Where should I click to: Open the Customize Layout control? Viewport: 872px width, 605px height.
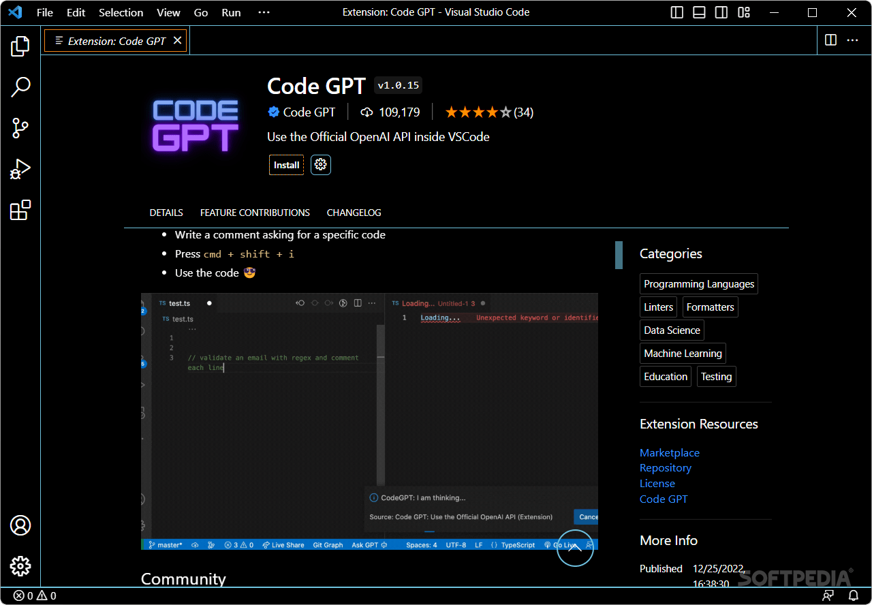pyautogui.click(x=744, y=12)
